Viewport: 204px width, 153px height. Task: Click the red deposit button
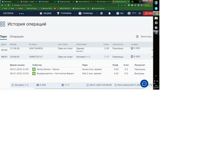pos(148,13)
